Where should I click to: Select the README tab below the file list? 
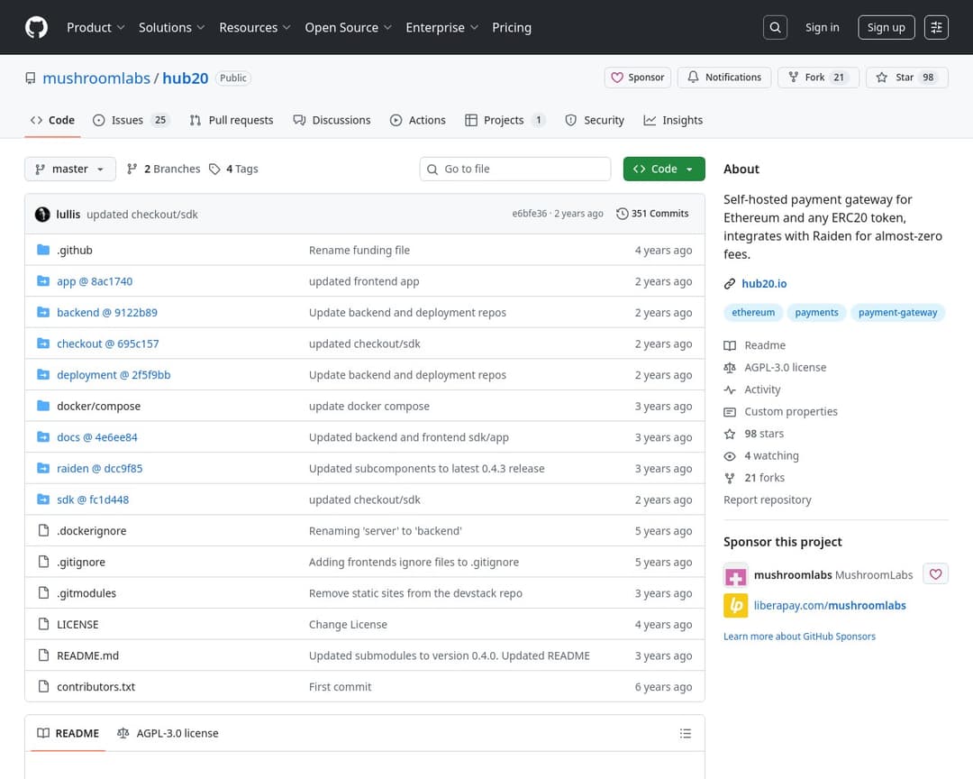(68, 733)
